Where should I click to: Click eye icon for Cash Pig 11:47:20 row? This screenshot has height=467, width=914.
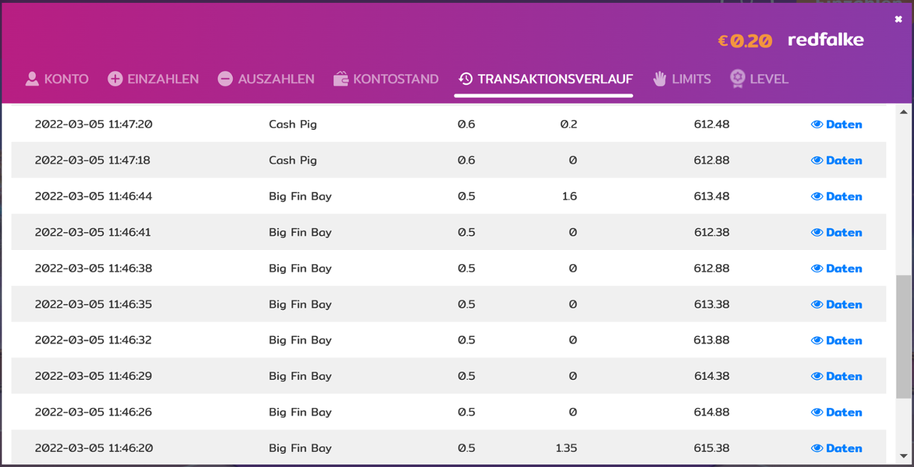click(817, 124)
